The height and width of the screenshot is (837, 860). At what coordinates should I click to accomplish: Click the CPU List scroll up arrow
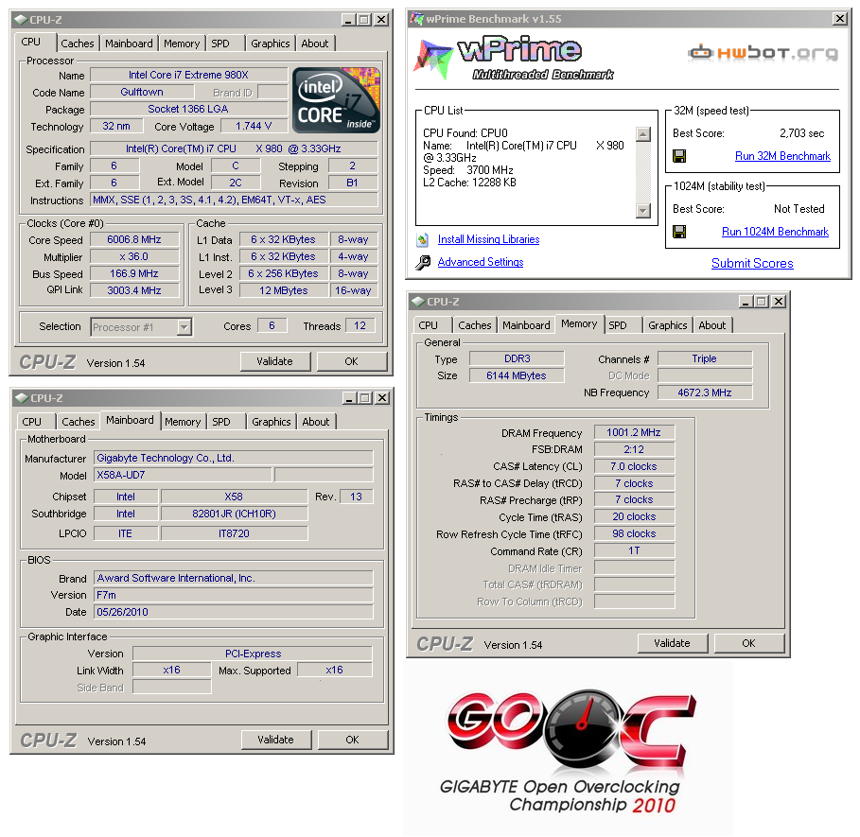642,133
